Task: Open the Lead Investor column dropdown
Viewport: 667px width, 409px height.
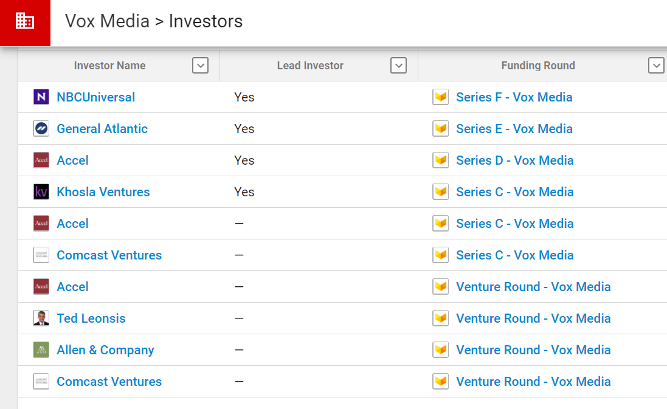Action: pyautogui.click(x=399, y=66)
